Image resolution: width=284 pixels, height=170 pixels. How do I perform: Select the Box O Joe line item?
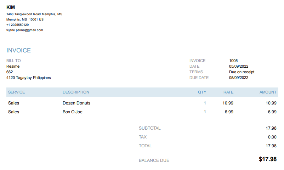click(73, 112)
